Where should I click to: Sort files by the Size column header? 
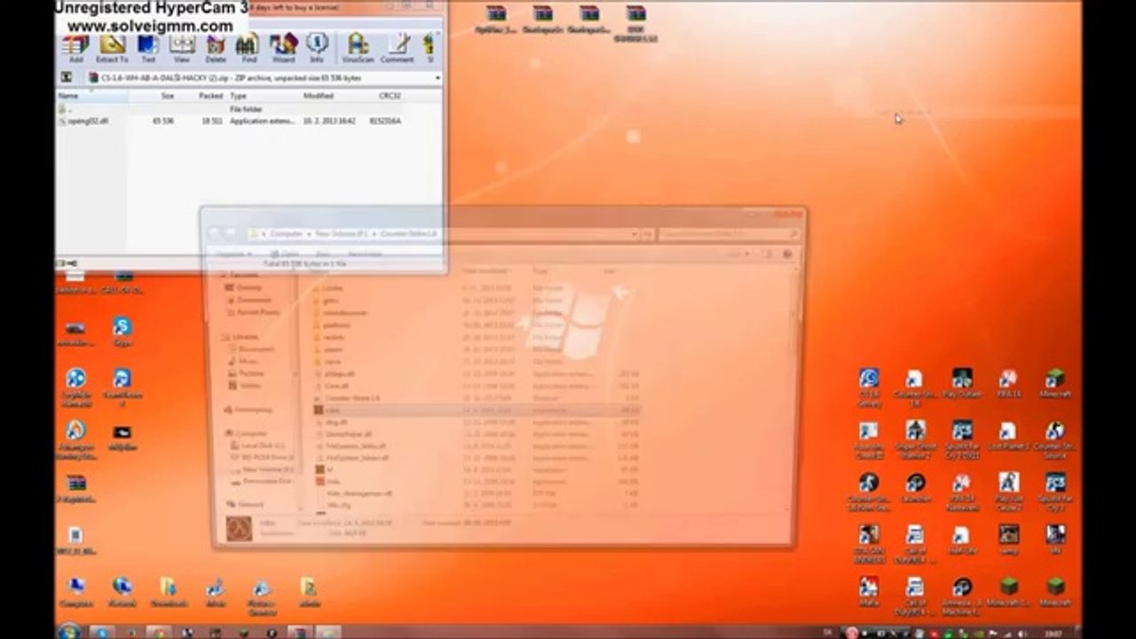167,95
